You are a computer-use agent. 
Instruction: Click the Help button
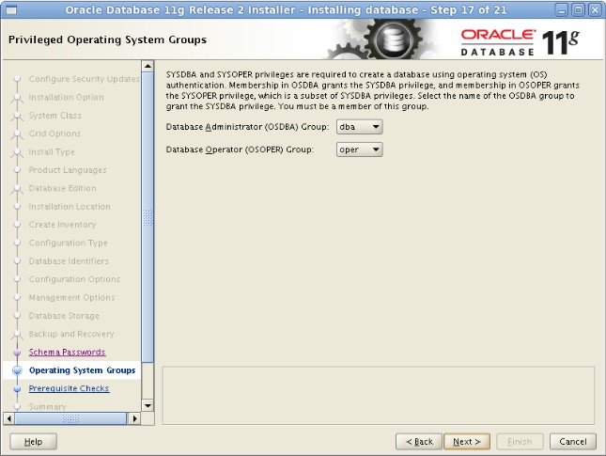33,442
